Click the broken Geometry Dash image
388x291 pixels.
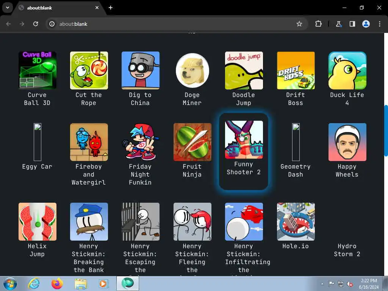(x=296, y=142)
